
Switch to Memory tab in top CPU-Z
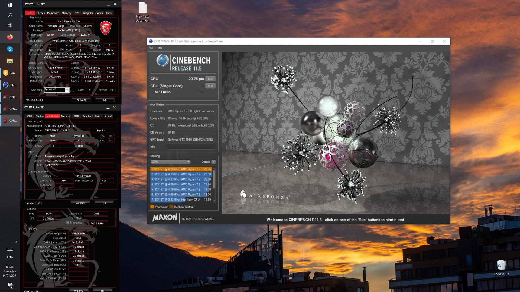(x=66, y=13)
